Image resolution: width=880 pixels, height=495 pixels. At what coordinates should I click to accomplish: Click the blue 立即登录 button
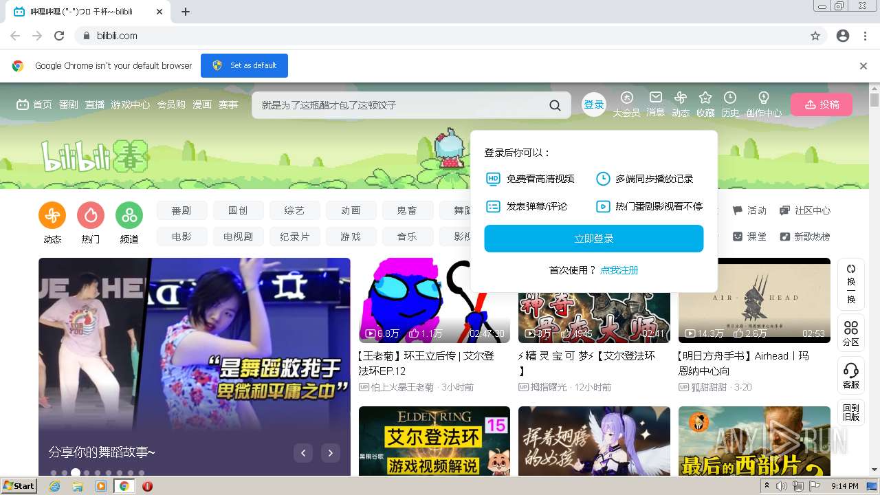[594, 239]
